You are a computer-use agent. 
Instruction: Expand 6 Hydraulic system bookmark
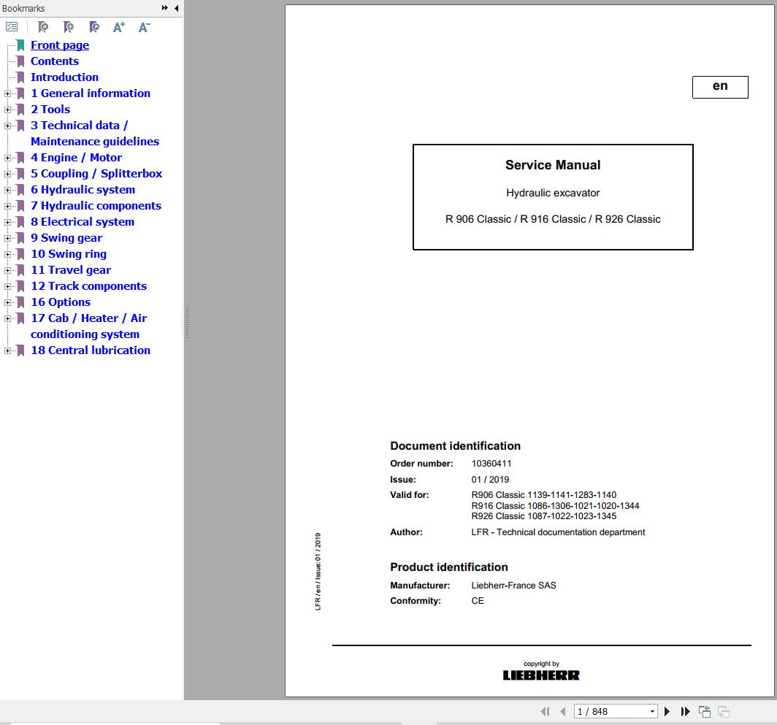(x=7, y=190)
